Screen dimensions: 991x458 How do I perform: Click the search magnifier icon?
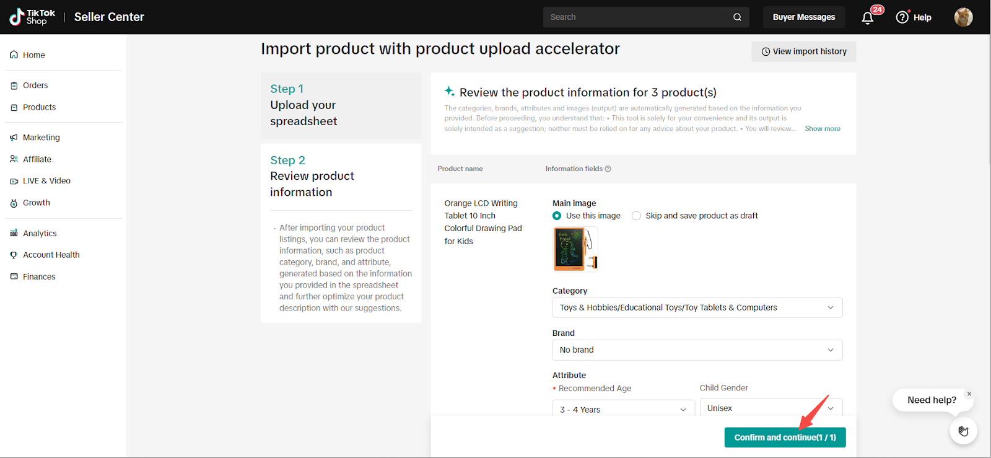[x=737, y=17]
